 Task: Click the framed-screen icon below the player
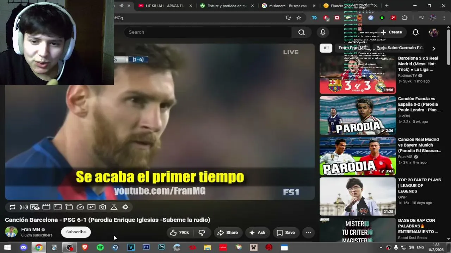click(57, 207)
